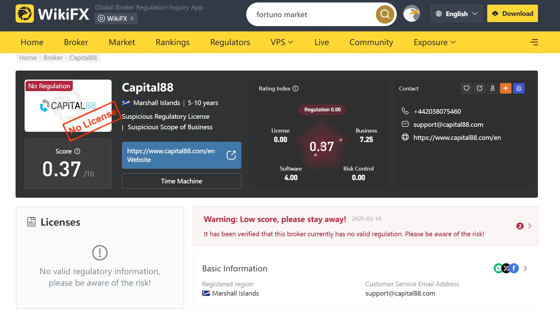This screenshot has height=318, width=560.
Task: Click the Software 4.00 rating value
Action: [291, 177]
